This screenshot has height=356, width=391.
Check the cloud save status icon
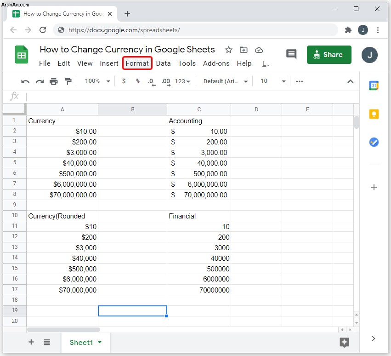point(259,50)
